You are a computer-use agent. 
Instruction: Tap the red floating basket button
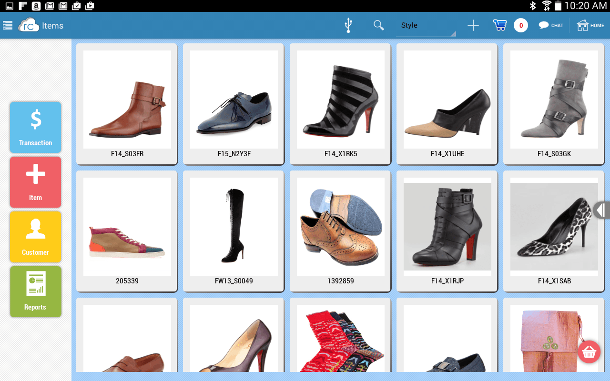[589, 352]
